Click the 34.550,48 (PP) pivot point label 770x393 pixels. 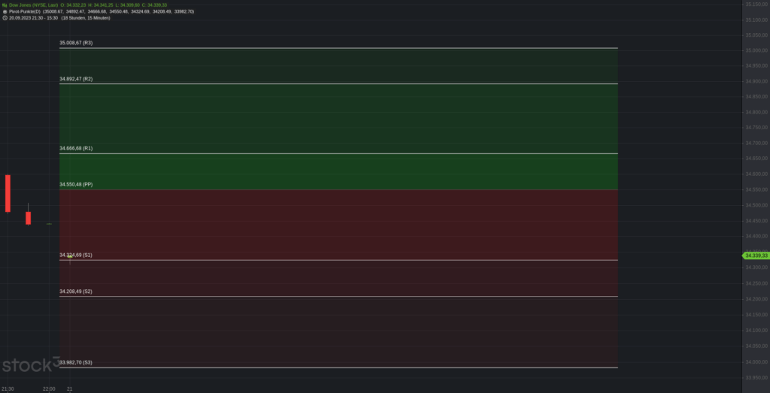76,185
